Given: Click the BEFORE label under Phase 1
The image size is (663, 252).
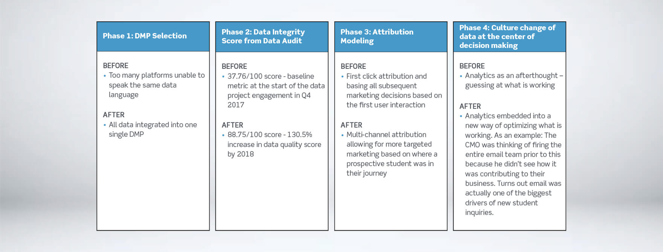Looking at the screenshot, I should click(x=115, y=65).
